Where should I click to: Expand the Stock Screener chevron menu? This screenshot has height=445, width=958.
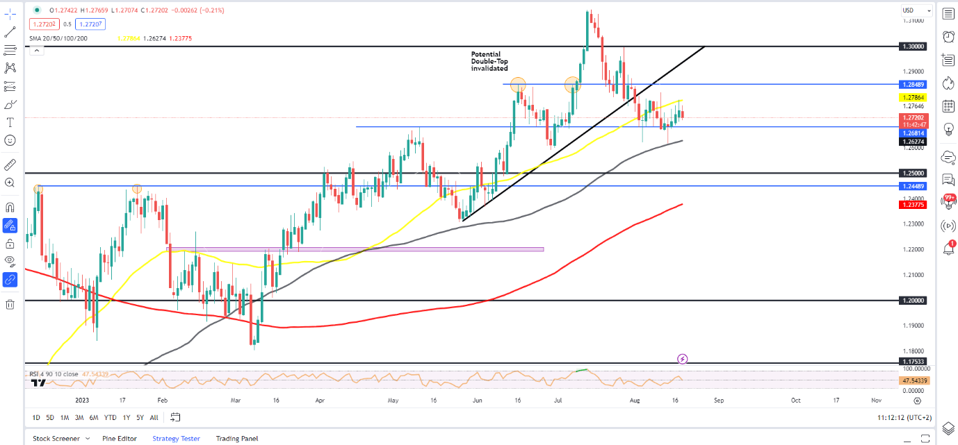pos(88,439)
